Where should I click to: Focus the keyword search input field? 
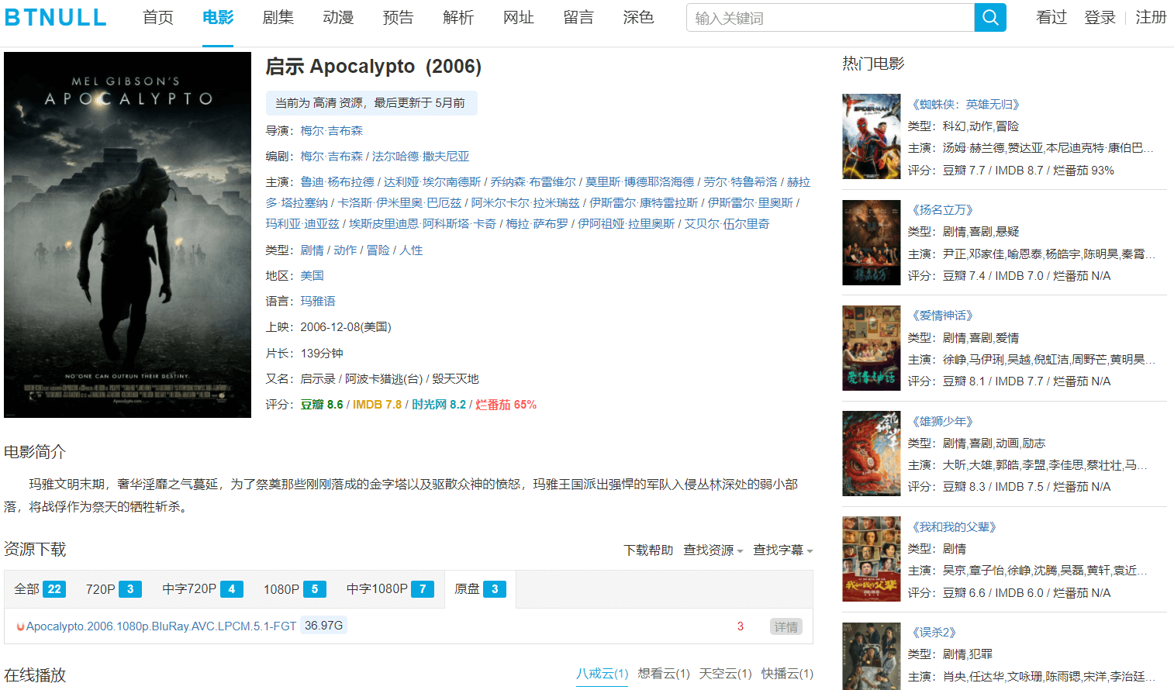point(830,17)
